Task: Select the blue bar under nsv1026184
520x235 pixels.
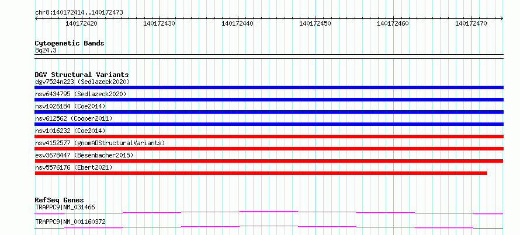Action: [x=269, y=112]
